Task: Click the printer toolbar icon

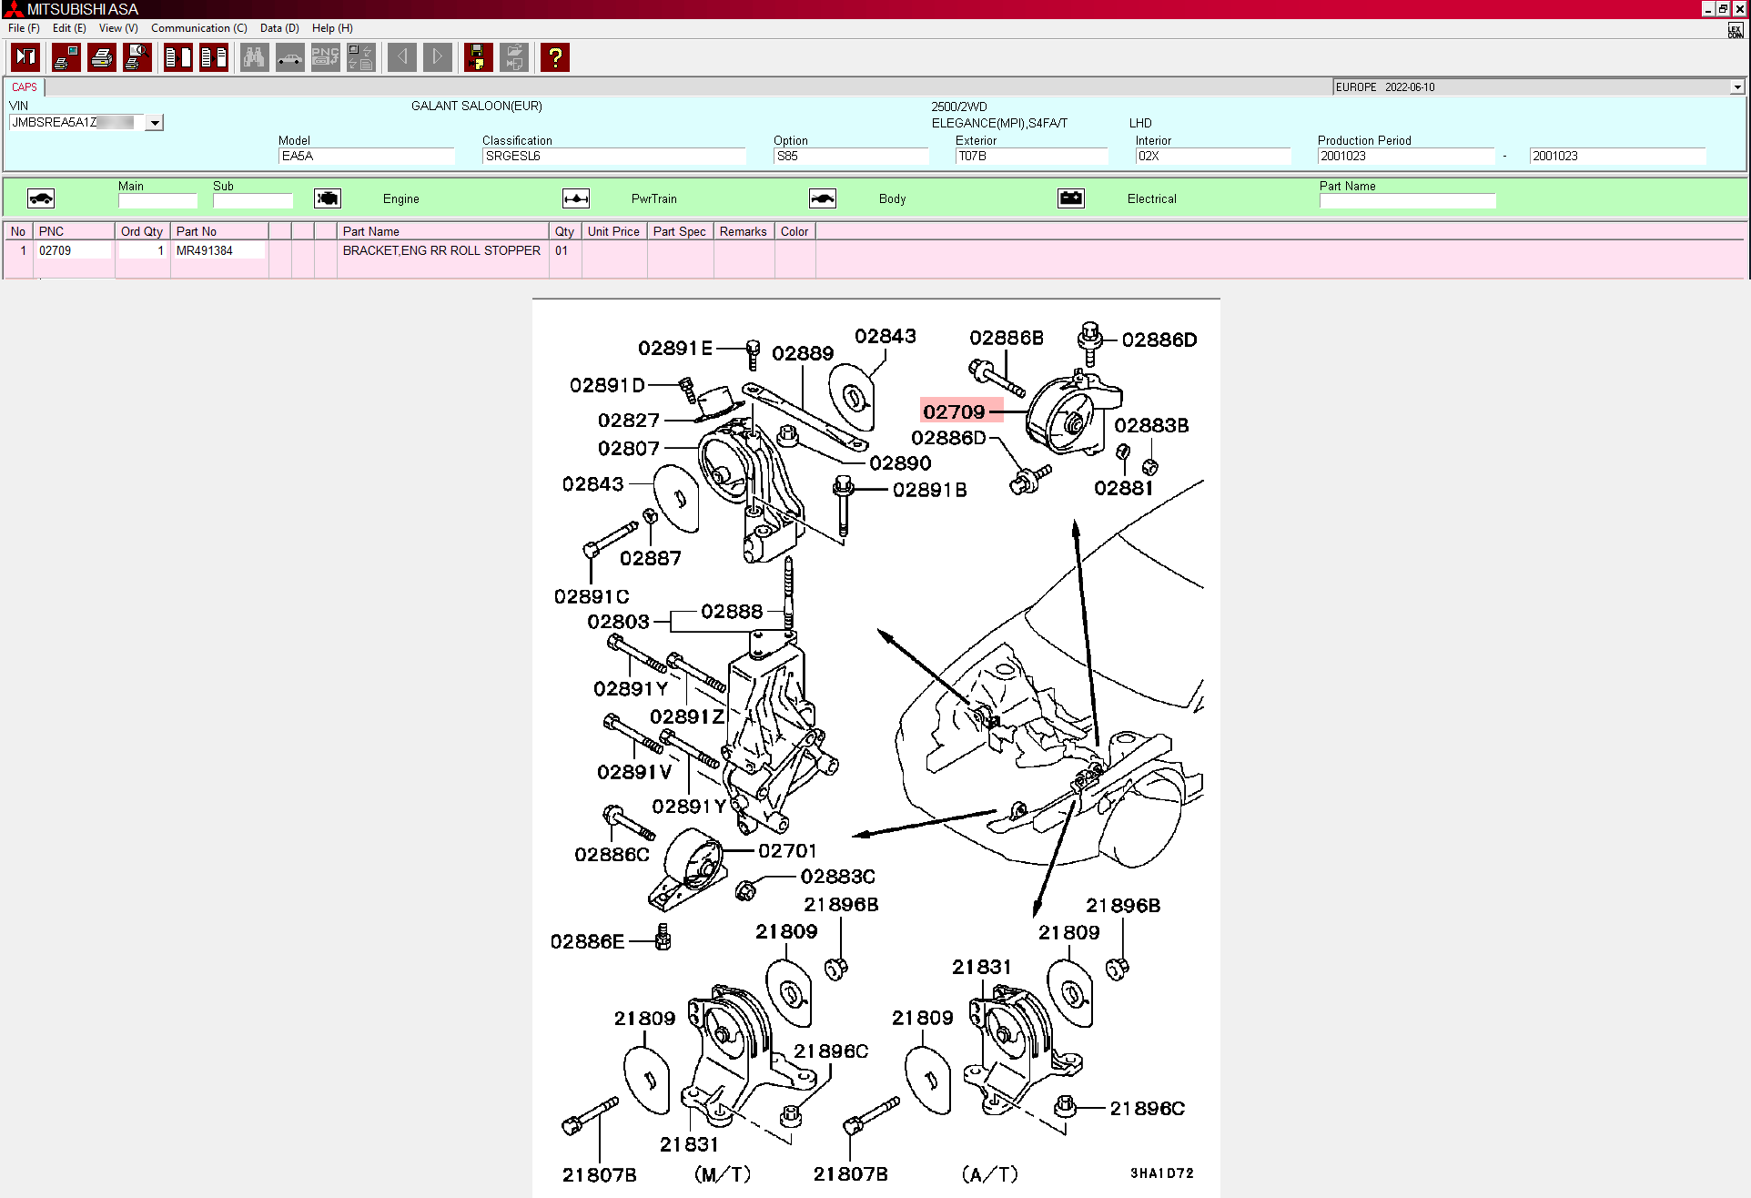Action: click(x=102, y=57)
